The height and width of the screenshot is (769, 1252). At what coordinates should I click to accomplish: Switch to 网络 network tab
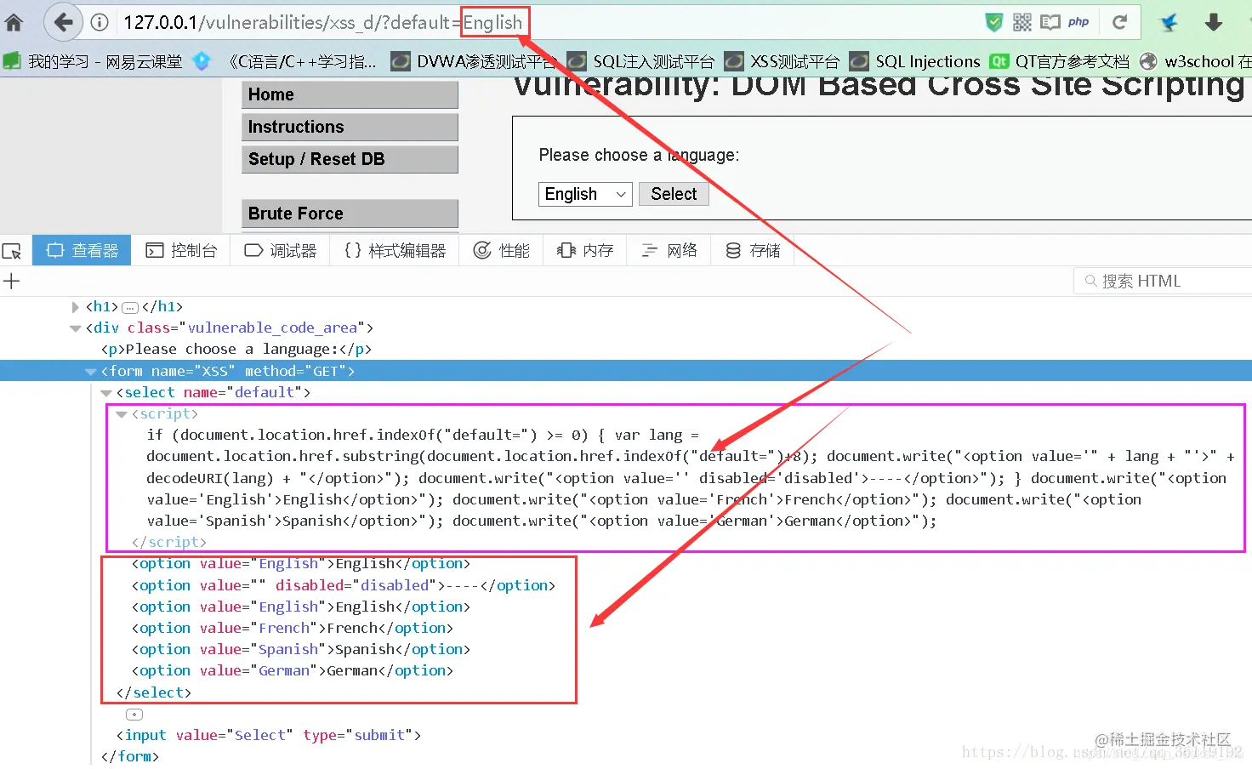click(x=669, y=250)
